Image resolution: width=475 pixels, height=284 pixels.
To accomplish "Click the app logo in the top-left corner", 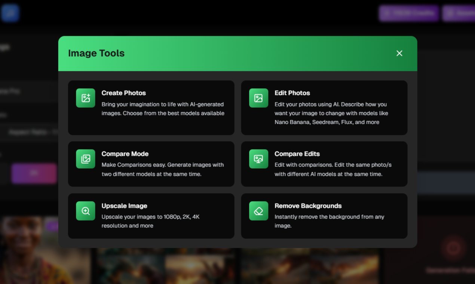I will 10,13.
